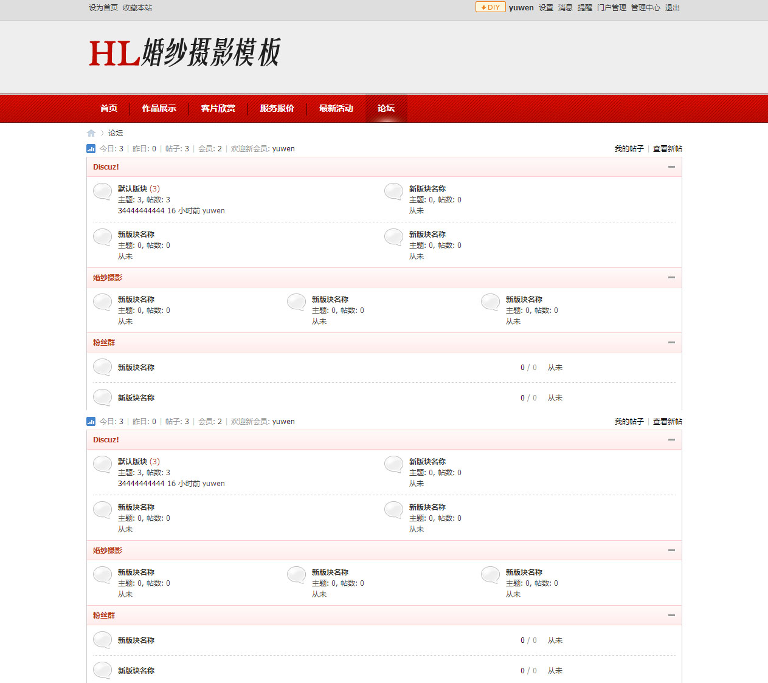The height and width of the screenshot is (683, 768).
Task: Open 消息 in the top user bar
Action: pos(565,8)
